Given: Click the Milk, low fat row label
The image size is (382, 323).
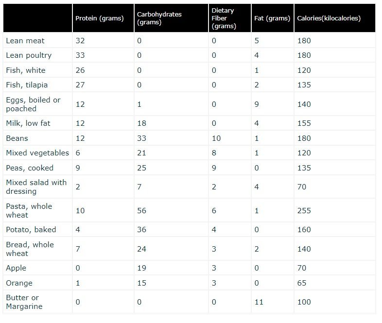Looking at the screenshot, I should click(x=28, y=123).
